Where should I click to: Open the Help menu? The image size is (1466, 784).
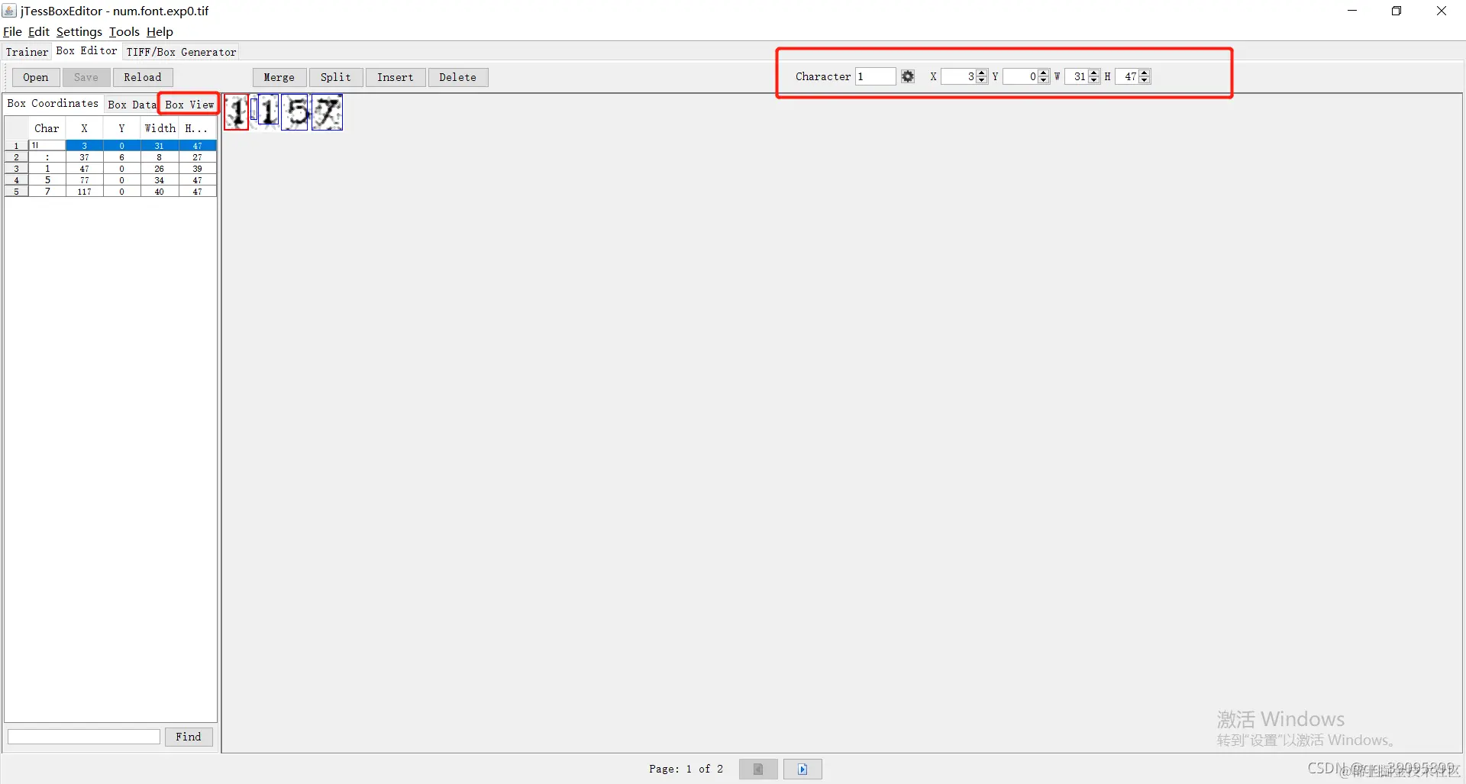coord(160,32)
